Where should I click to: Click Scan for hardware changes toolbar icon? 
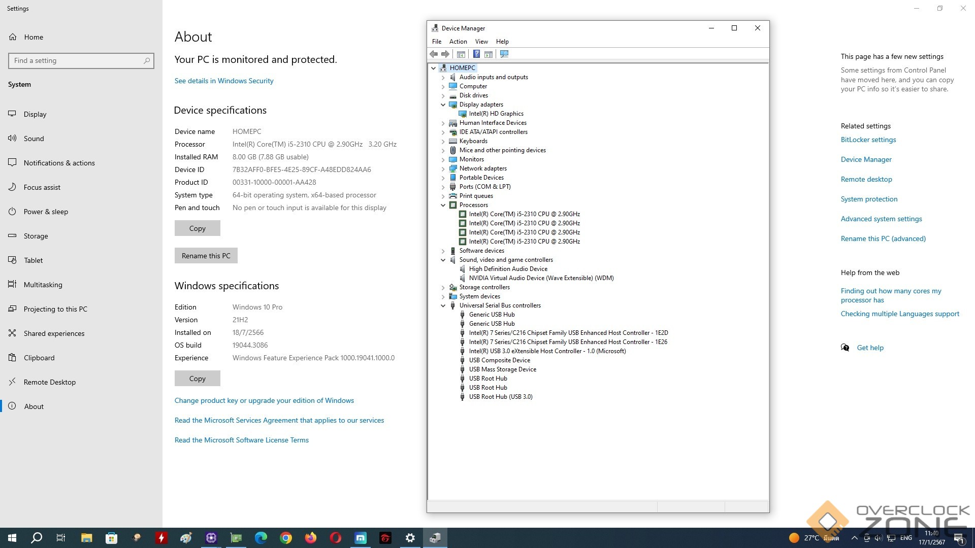click(x=504, y=54)
